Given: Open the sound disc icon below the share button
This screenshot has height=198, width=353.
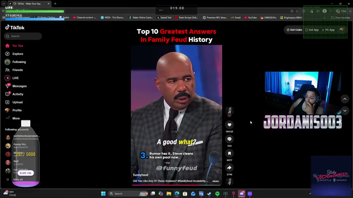Looking at the screenshot, I should pos(229,181).
